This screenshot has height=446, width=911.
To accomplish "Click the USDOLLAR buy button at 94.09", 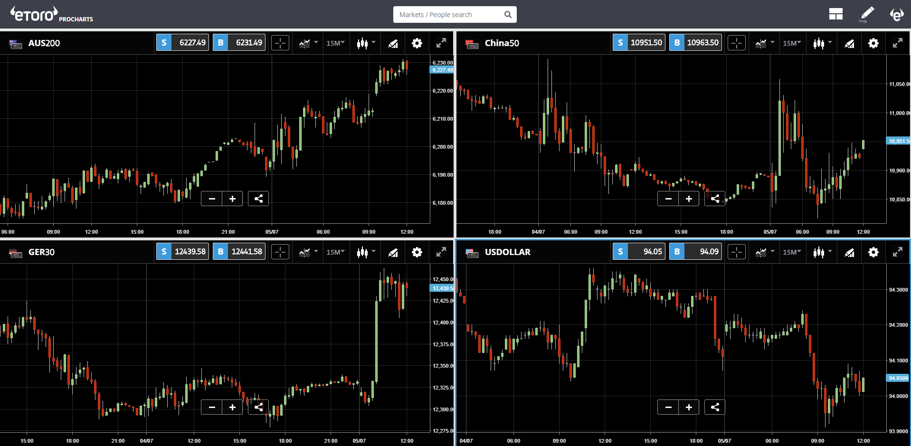I will point(695,252).
